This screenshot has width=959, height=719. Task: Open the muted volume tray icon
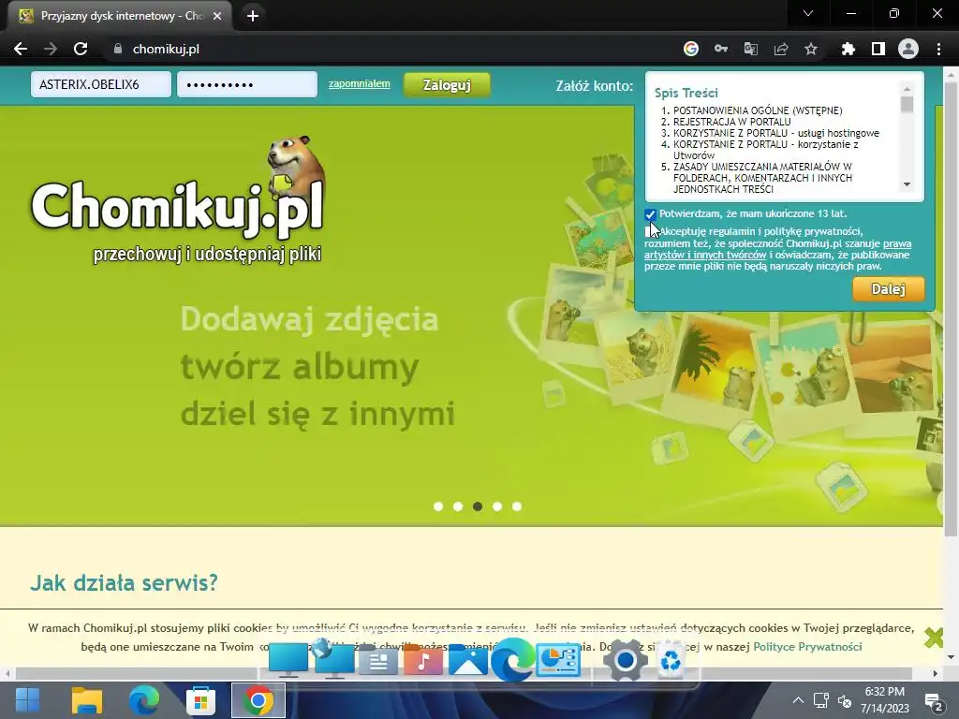(x=845, y=701)
